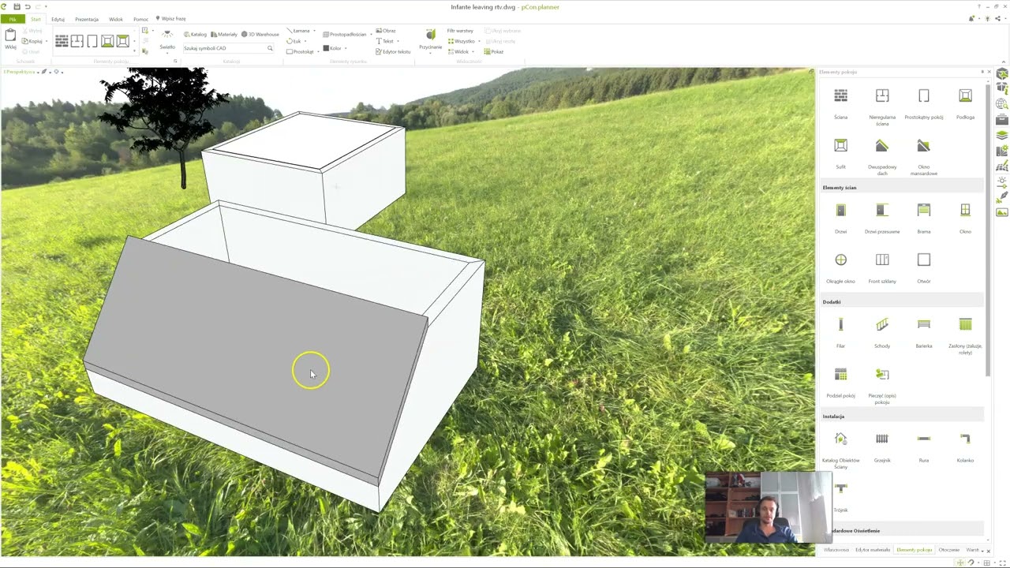This screenshot has width=1010, height=568.
Task: Open the image icon in right sidebar
Action: (x=1002, y=211)
